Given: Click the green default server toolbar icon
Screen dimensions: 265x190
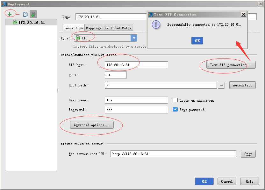Looking at the screenshot, I should pyautogui.click(x=33, y=14).
